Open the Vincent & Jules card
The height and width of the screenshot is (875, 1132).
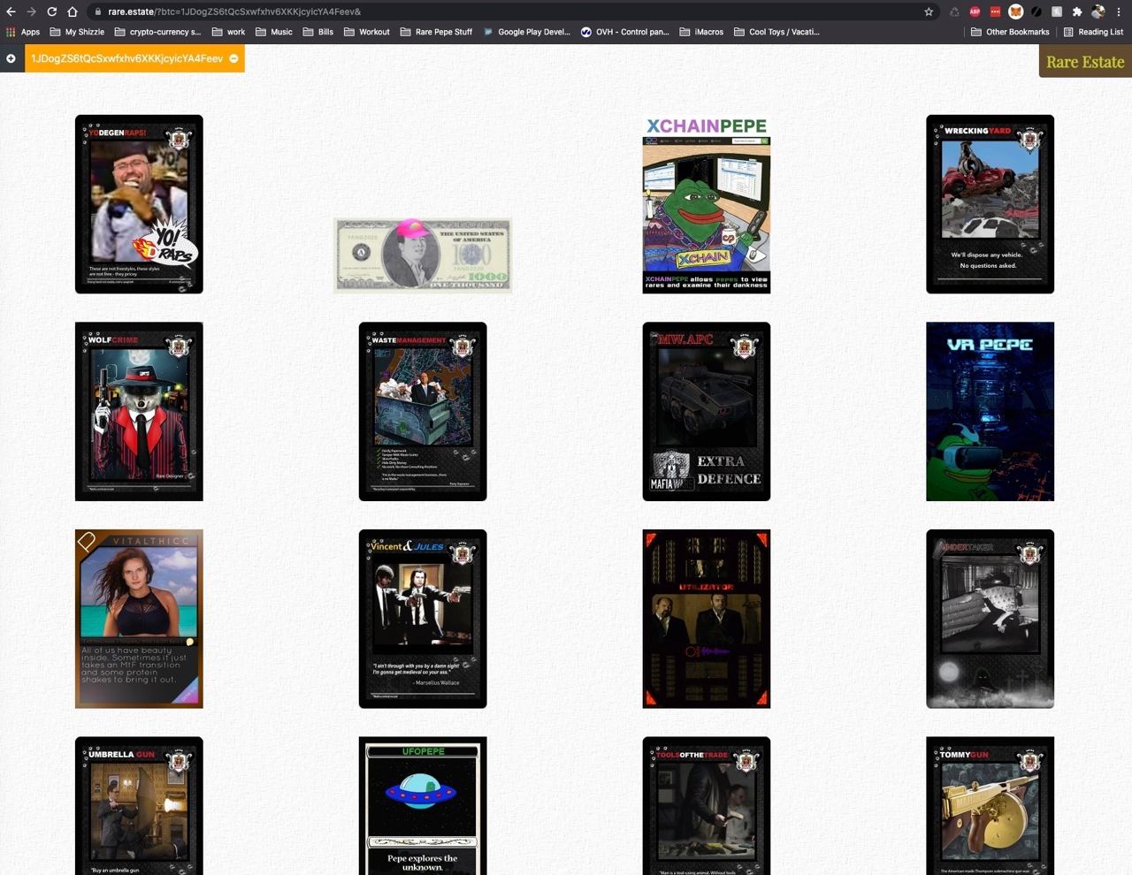tap(423, 619)
